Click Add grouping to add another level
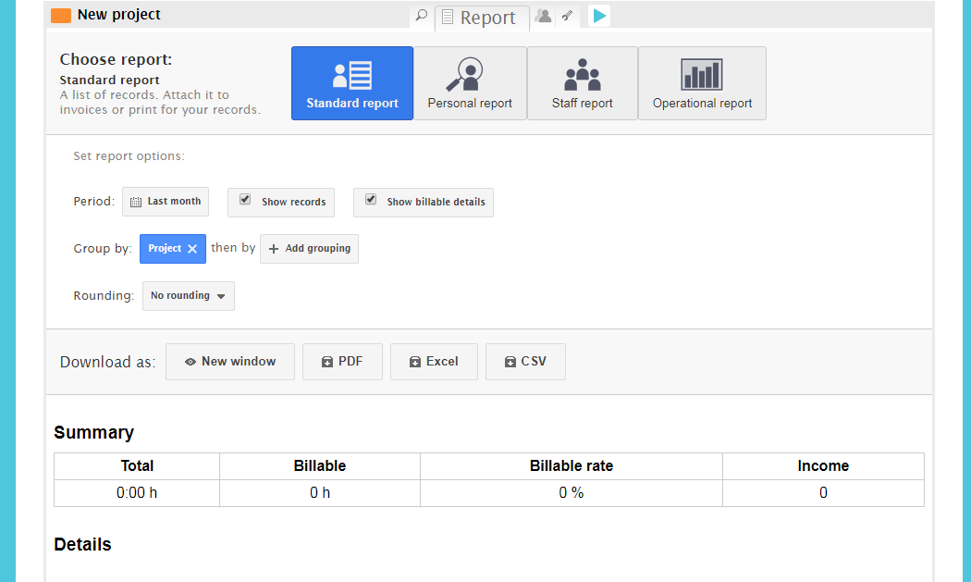Viewport: 971px width, 582px height. pos(309,249)
